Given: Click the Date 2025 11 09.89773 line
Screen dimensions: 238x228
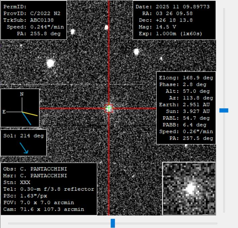Looking at the screenshot, I should [x=173, y=7].
